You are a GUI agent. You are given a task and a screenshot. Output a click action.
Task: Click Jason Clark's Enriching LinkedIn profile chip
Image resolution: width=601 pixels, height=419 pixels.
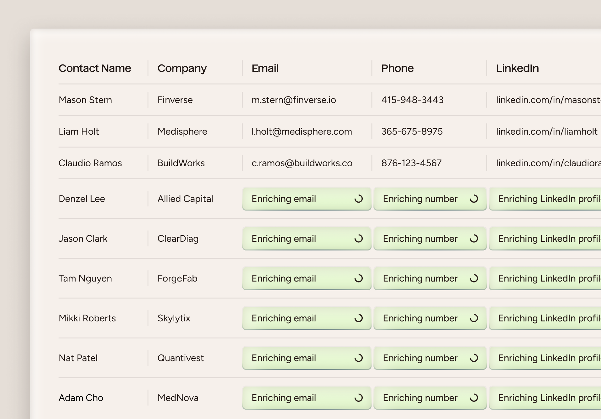coord(545,239)
